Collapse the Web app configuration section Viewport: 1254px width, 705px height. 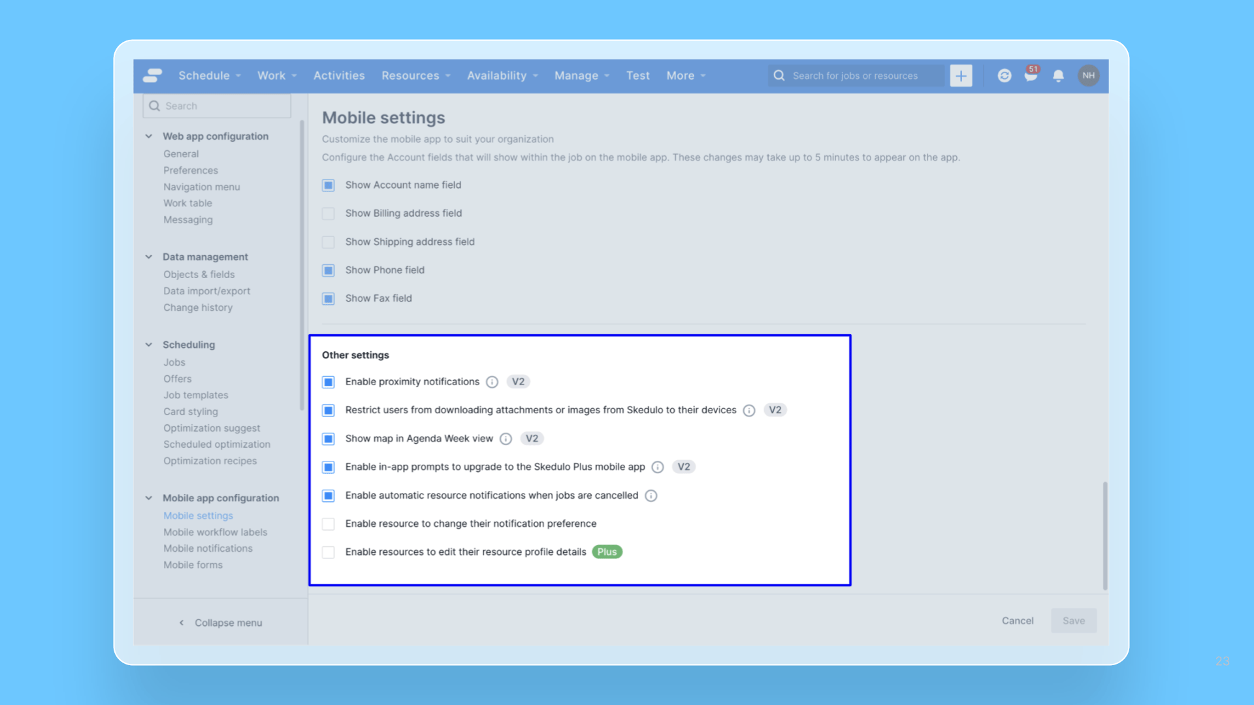point(149,136)
